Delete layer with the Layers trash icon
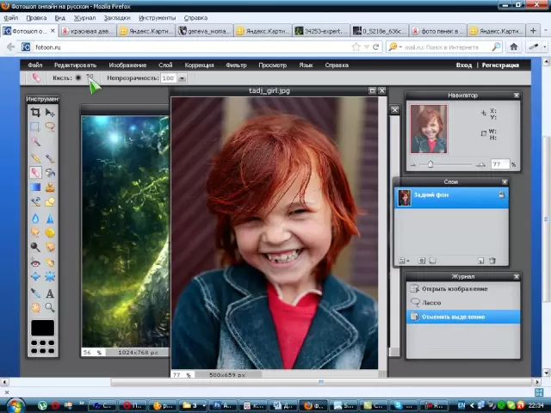This screenshot has height=413, width=551. tap(492, 261)
